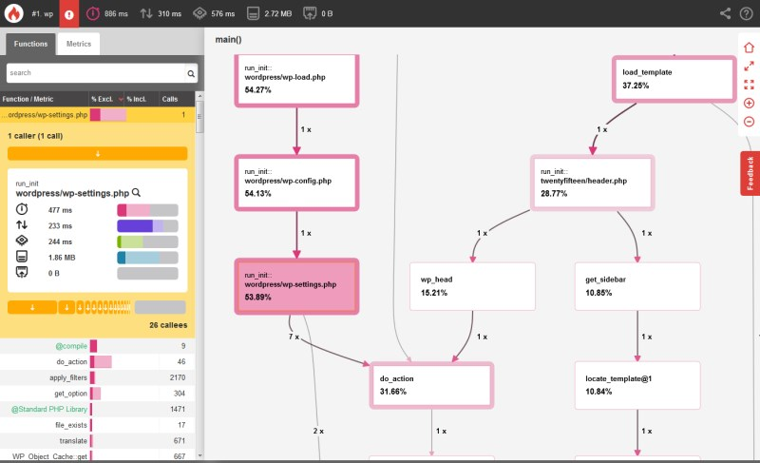Screen dimensions: 760x463
Task: Sort by the % Excl. column header
Action: (103, 99)
